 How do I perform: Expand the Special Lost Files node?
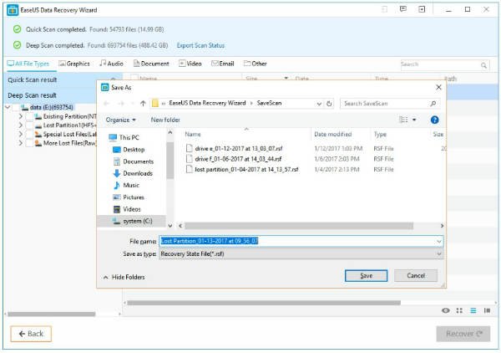click(21, 135)
